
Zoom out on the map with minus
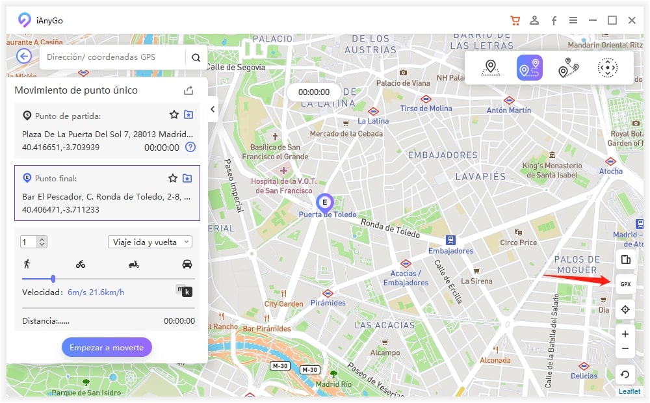(625, 348)
